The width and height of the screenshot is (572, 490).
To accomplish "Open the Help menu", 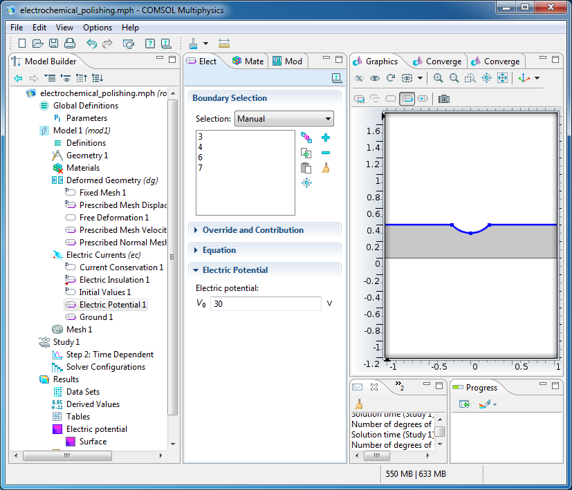I will (130, 28).
